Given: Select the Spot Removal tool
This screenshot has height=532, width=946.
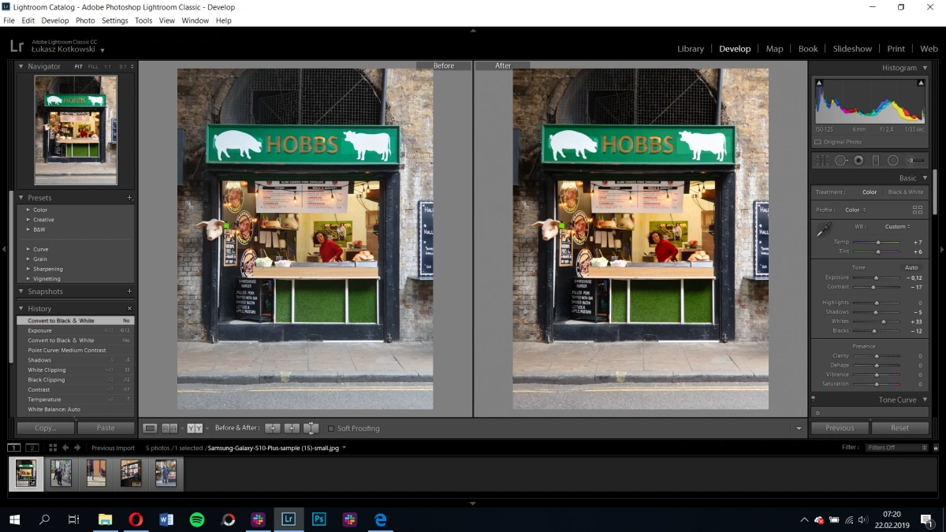Looking at the screenshot, I should click(841, 160).
